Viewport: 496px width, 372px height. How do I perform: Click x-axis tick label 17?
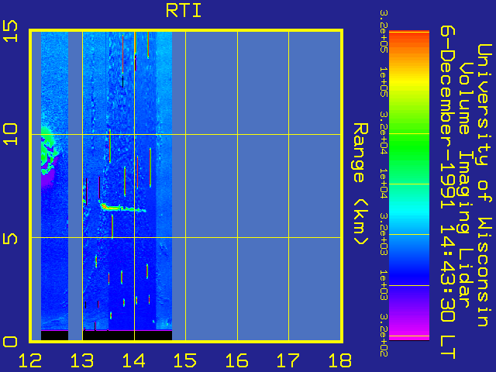point(288,360)
